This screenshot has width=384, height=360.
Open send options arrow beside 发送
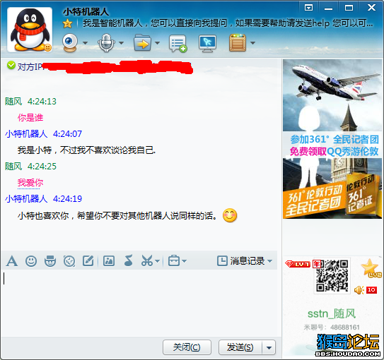(269, 347)
